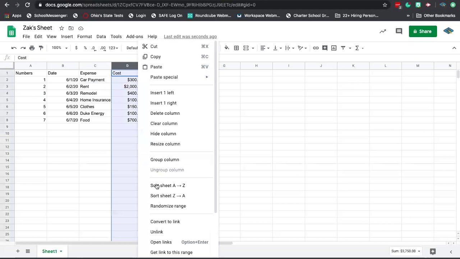
Task: Open the vertical align dropdown
Action: point(277,48)
